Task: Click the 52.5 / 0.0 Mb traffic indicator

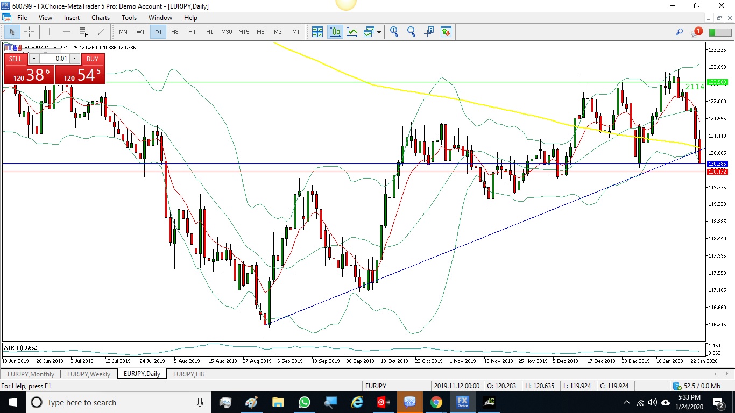Action: 697,386
